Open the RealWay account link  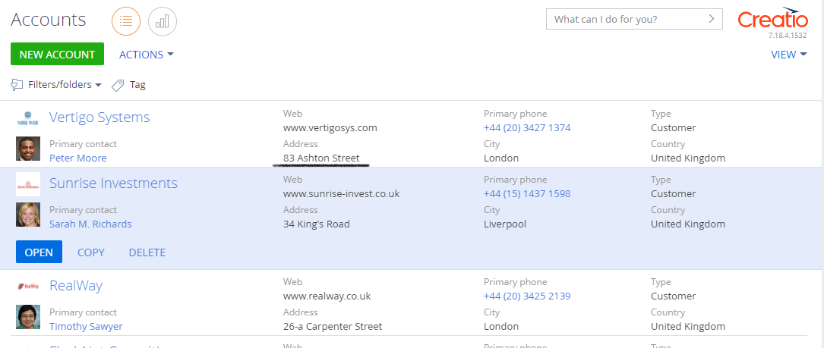76,286
